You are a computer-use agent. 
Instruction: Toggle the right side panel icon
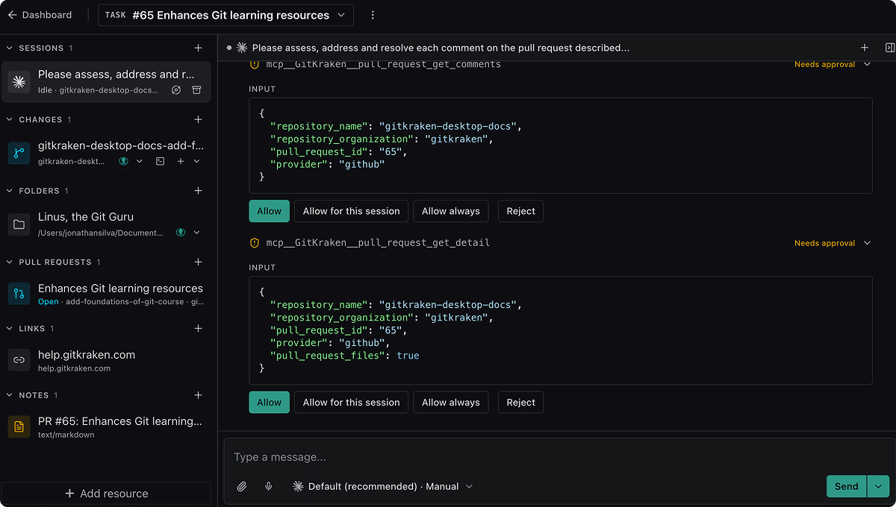(889, 48)
